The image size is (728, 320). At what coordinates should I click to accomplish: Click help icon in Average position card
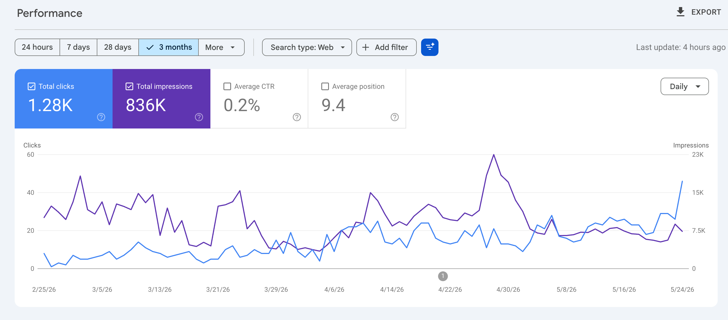click(x=394, y=117)
